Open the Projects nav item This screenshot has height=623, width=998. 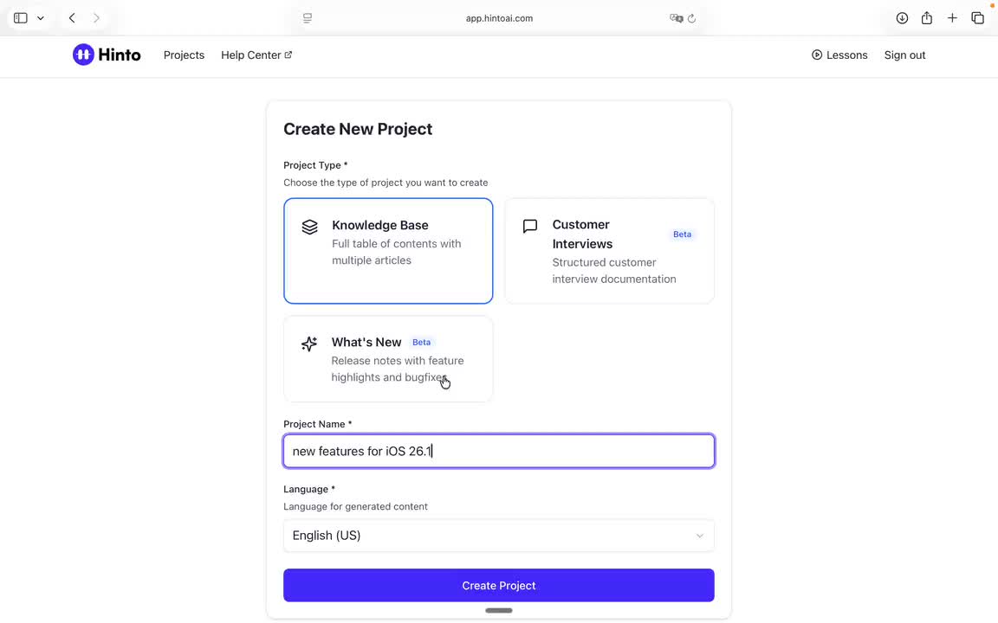(184, 55)
